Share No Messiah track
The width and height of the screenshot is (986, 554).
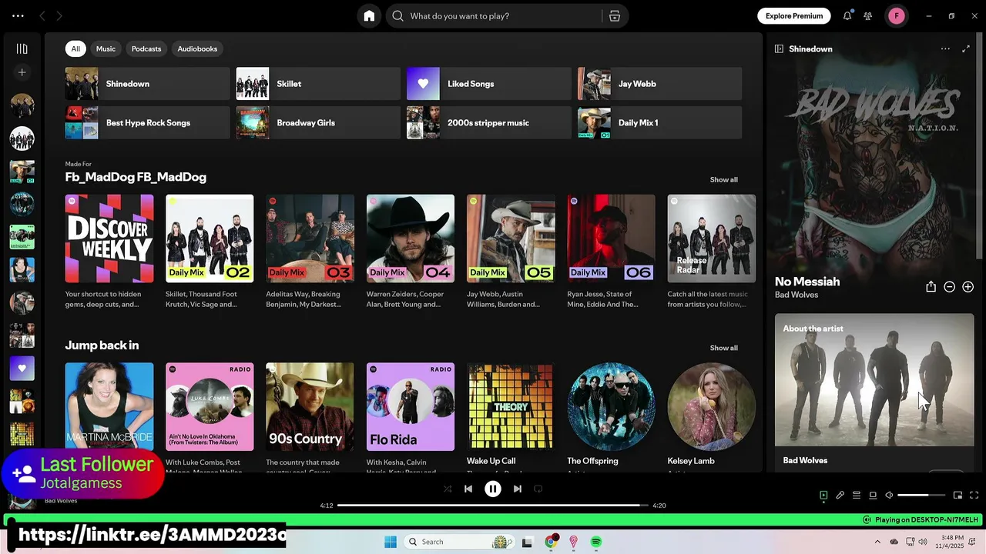pos(931,286)
